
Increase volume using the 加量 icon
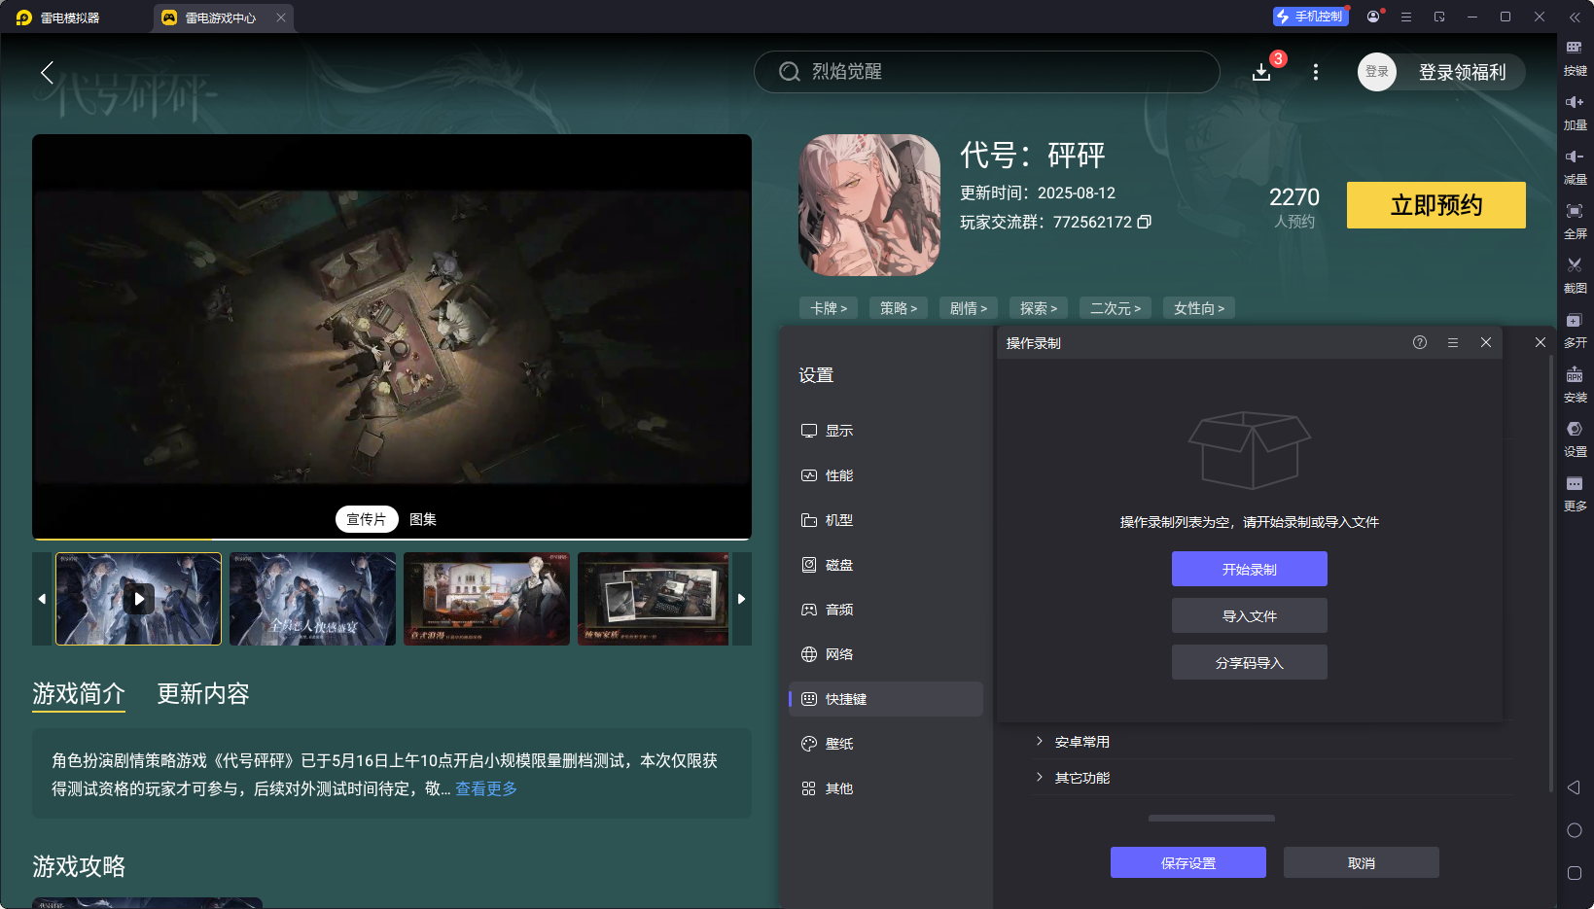click(1576, 112)
